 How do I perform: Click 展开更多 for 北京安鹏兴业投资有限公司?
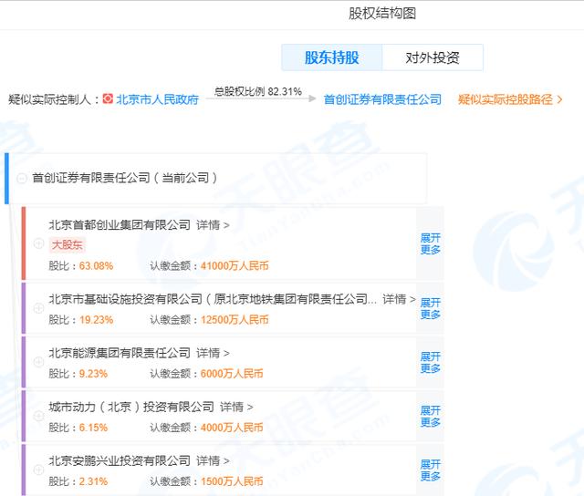(x=430, y=470)
